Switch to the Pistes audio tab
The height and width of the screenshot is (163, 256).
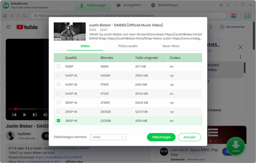click(128, 46)
